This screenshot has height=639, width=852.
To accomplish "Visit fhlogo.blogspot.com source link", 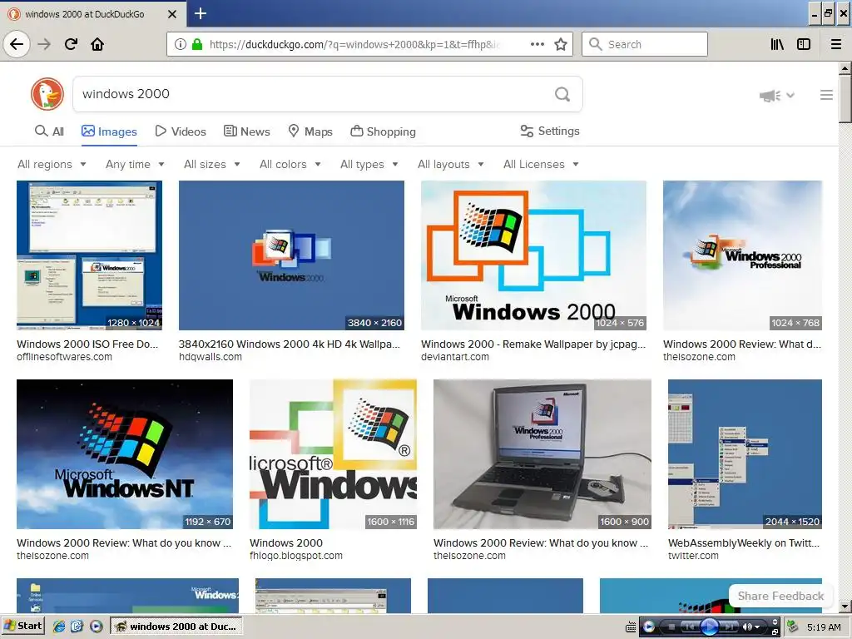I will (296, 556).
